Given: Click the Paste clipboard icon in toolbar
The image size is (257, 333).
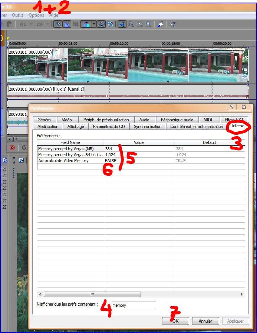Looking at the screenshot, I should pos(9,24).
